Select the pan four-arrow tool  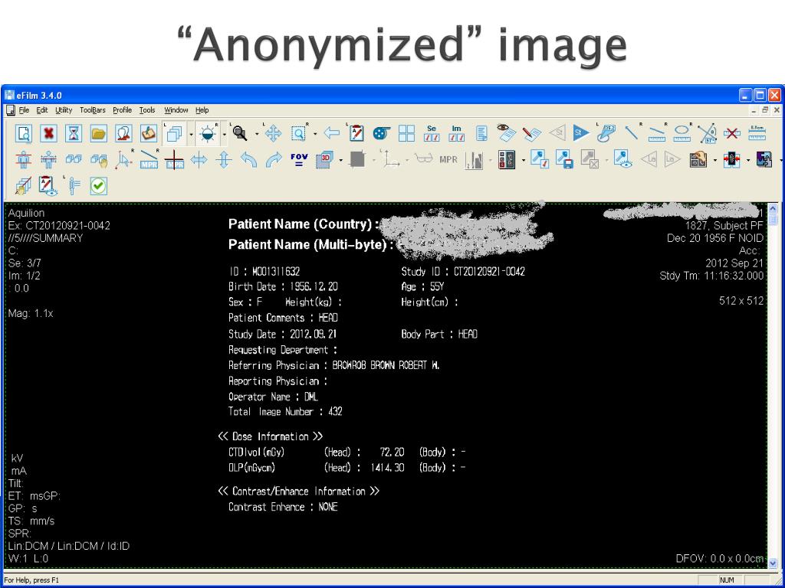point(273,133)
